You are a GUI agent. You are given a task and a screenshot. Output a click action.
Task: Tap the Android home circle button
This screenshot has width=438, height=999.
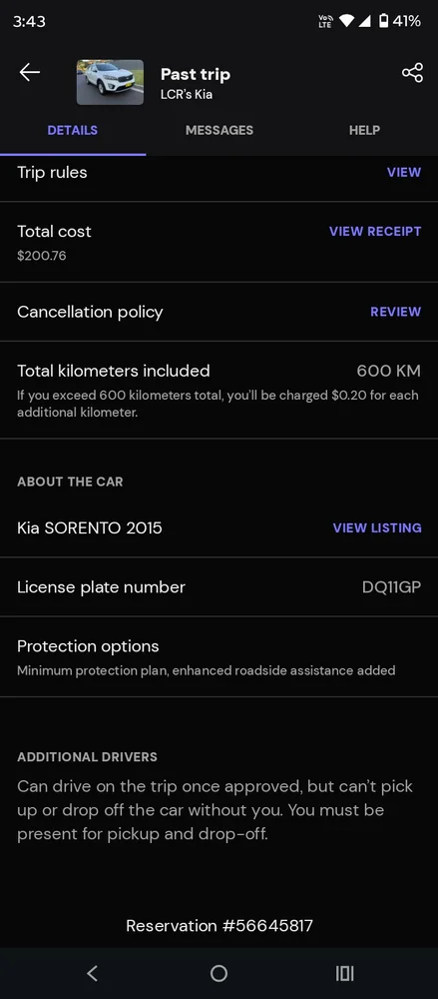pos(219,973)
